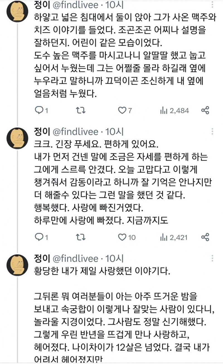Like the first tweet with 7 likes
The height and width of the screenshot is (364, 223).
pos(122,111)
